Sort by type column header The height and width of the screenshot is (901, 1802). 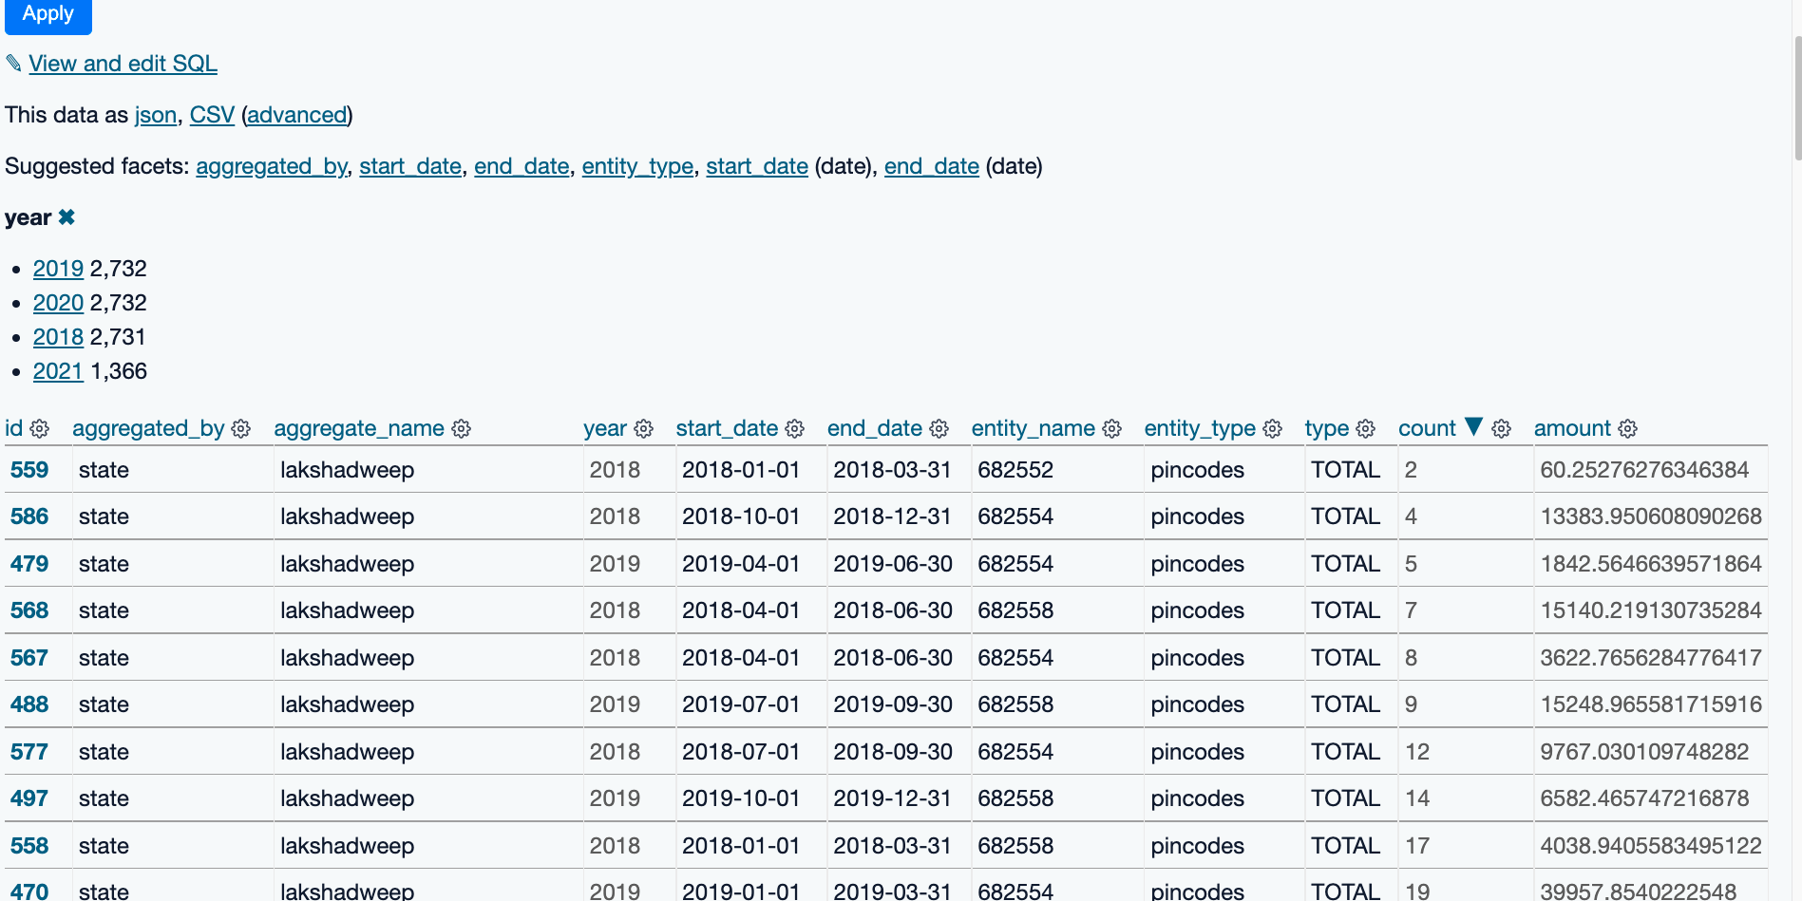(x=1327, y=428)
